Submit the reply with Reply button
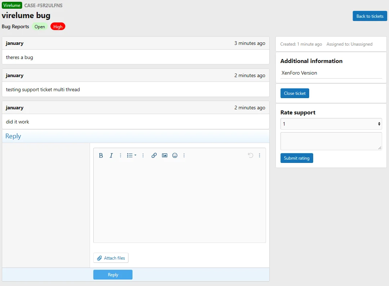The height and width of the screenshot is (286, 389). tap(113, 275)
